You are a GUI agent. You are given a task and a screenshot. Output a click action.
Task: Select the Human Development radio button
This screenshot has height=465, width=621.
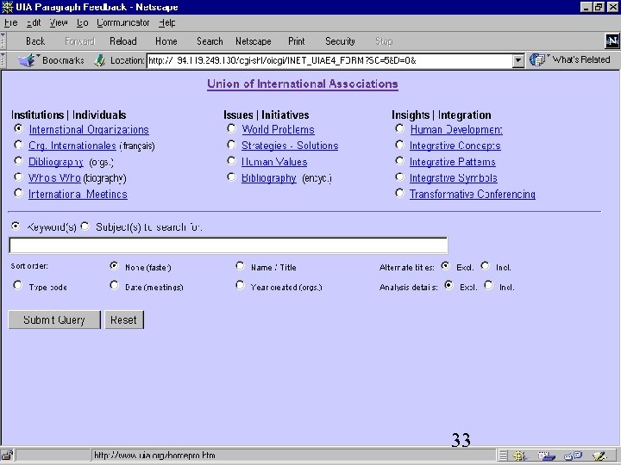point(399,128)
